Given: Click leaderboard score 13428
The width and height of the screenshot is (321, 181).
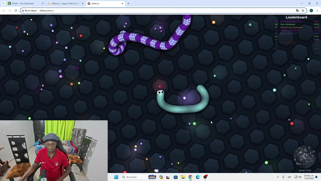Looking at the screenshot, I should tap(316, 27).
